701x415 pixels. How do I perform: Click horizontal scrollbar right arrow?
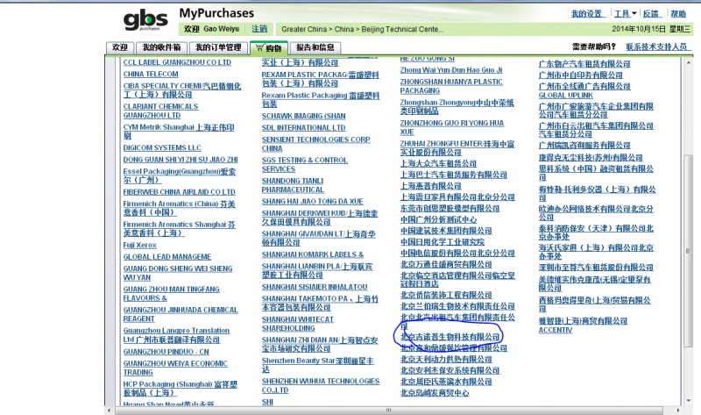click(x=678, y=410)
